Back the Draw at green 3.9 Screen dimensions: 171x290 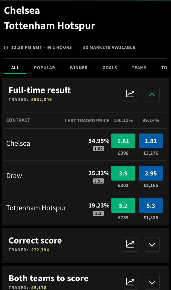pos(123,173)
